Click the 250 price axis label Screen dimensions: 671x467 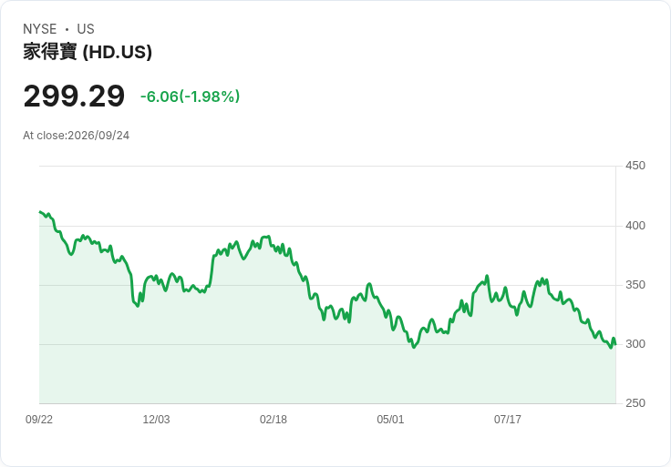635,403
